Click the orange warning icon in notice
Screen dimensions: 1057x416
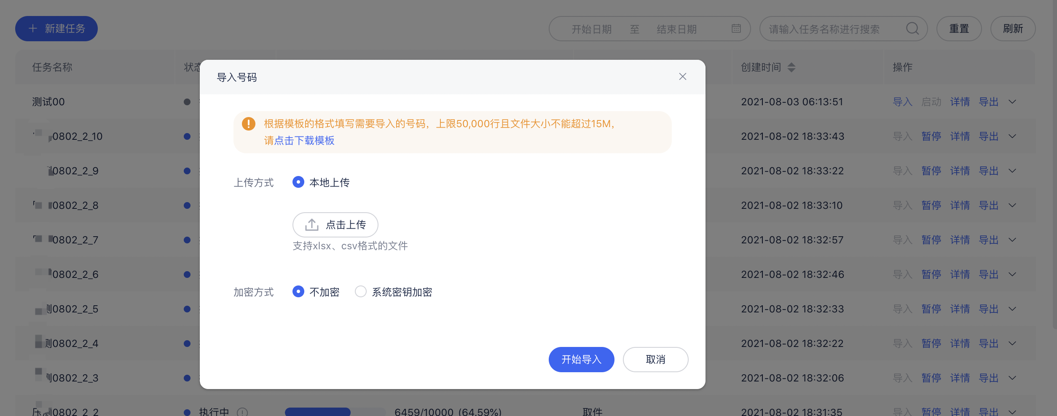pos(248,124)
